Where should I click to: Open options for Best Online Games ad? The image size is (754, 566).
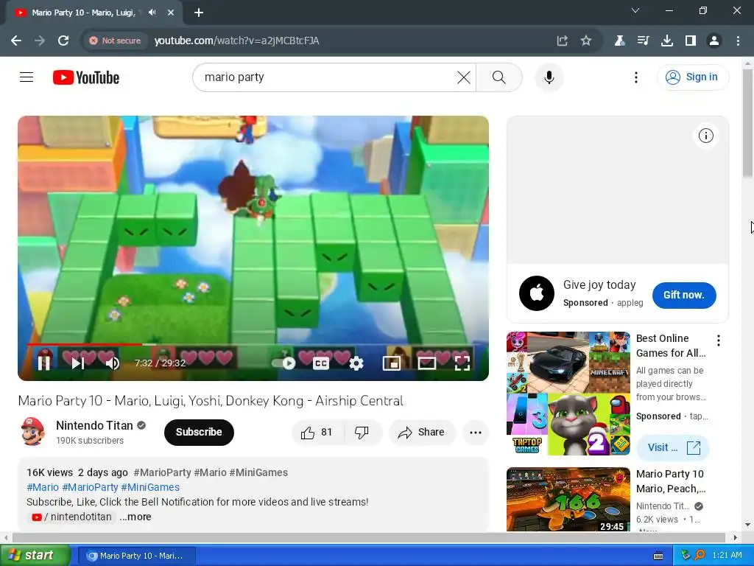coord(719,340)
